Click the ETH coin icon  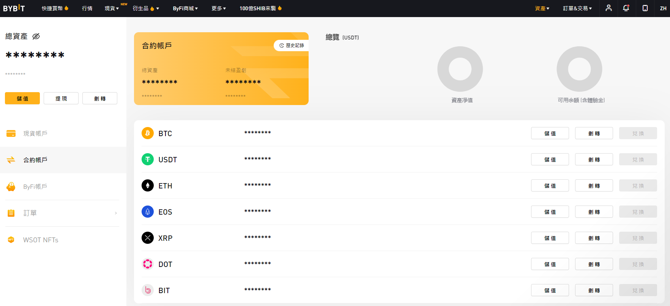[148, 185]
